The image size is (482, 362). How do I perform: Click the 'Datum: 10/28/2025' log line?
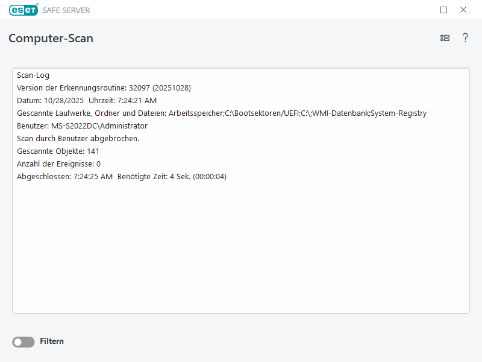click(x=87, y=101)
